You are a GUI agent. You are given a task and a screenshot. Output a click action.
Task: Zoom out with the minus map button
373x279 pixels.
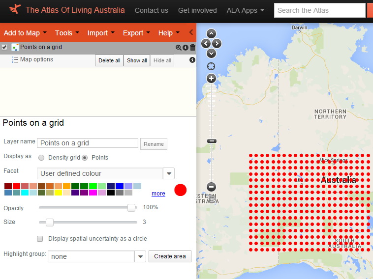(211, 187)
